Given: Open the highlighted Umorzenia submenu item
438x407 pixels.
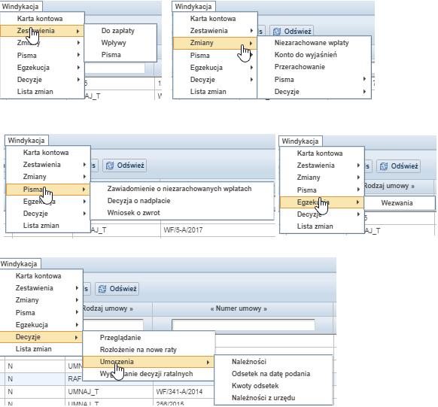Looking at the screenshot, I should point(148,362).
